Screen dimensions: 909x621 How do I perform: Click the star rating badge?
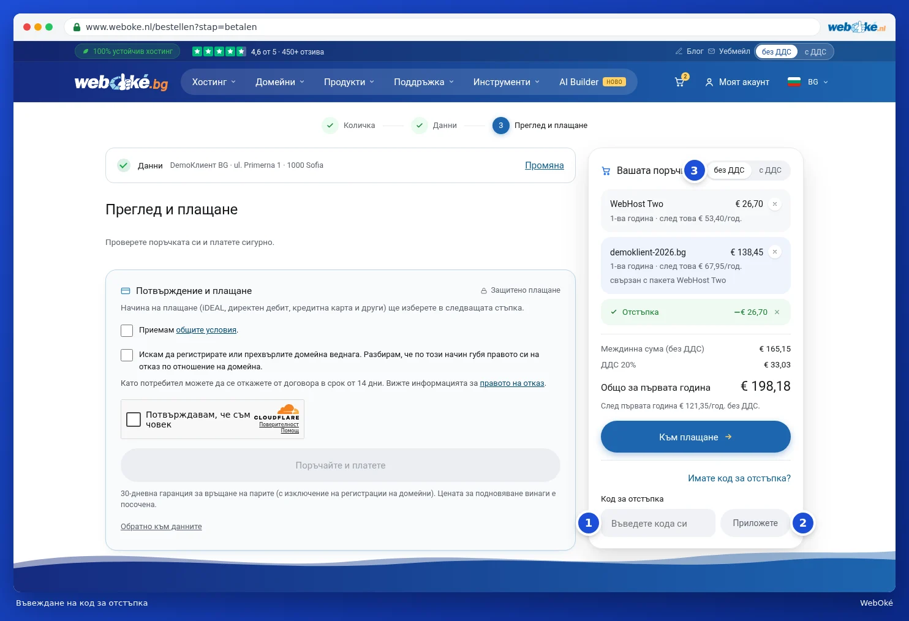(x=219, y=51)
